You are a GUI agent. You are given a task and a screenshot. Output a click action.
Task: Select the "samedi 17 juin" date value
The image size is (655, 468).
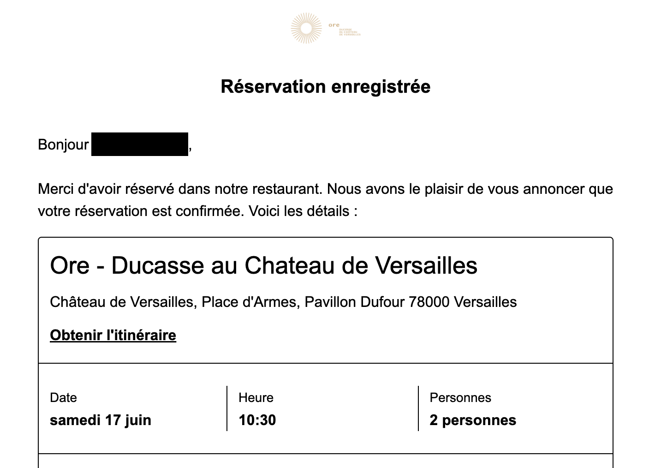(101, 420)
